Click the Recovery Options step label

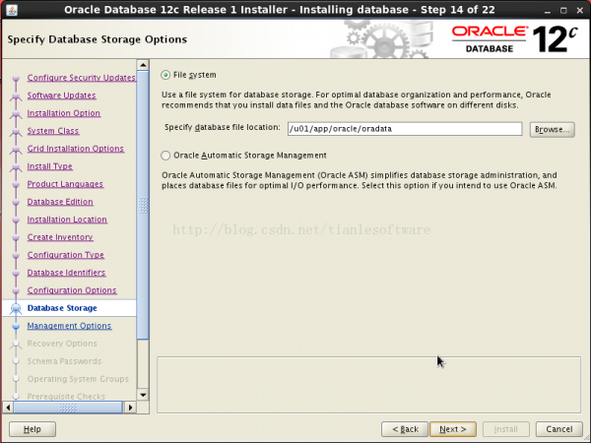point(62,344)
